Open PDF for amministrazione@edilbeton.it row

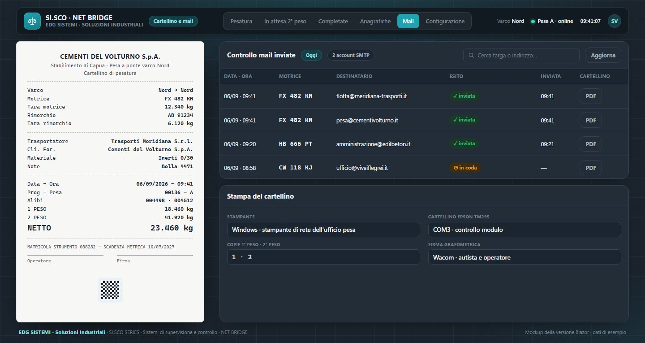[x=591, y=144]
